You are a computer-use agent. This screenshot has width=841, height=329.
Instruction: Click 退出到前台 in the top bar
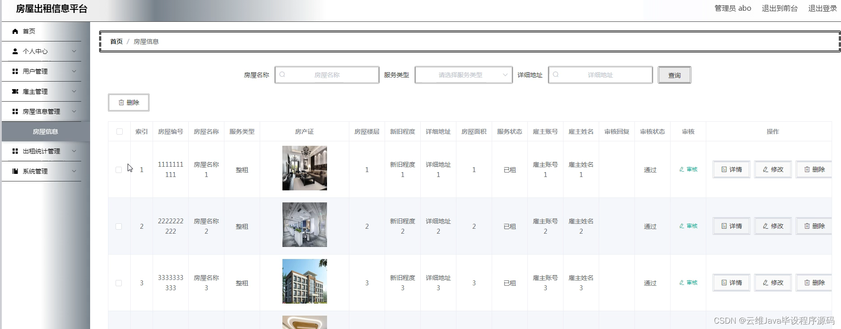point(779,8)
